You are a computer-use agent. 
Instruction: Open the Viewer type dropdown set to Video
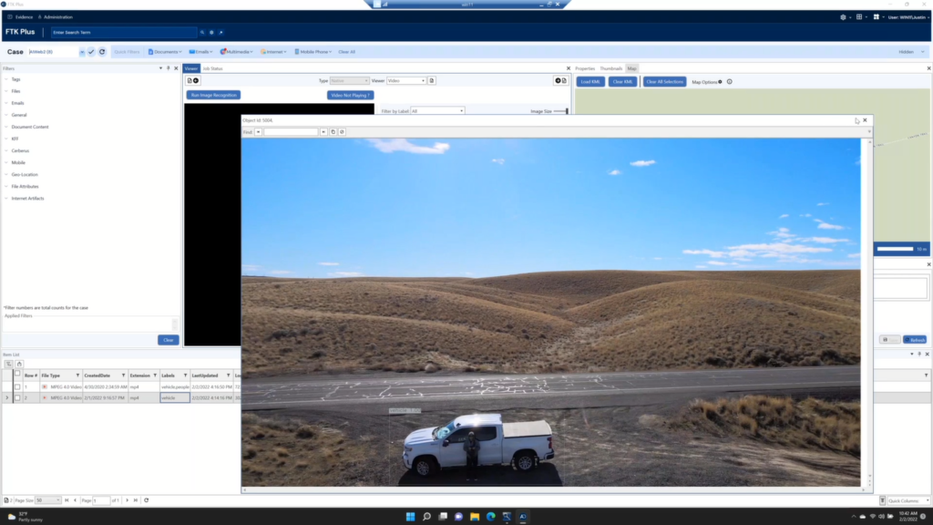pyautogui.click(x=406, y=80)
